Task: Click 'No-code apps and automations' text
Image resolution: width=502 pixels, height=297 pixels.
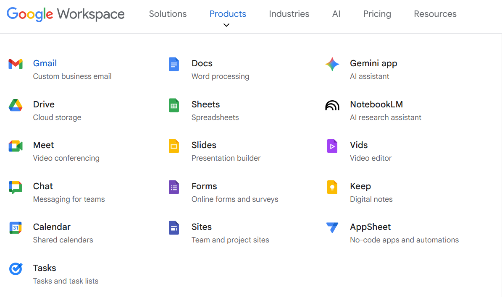Action: coord(405,240)
